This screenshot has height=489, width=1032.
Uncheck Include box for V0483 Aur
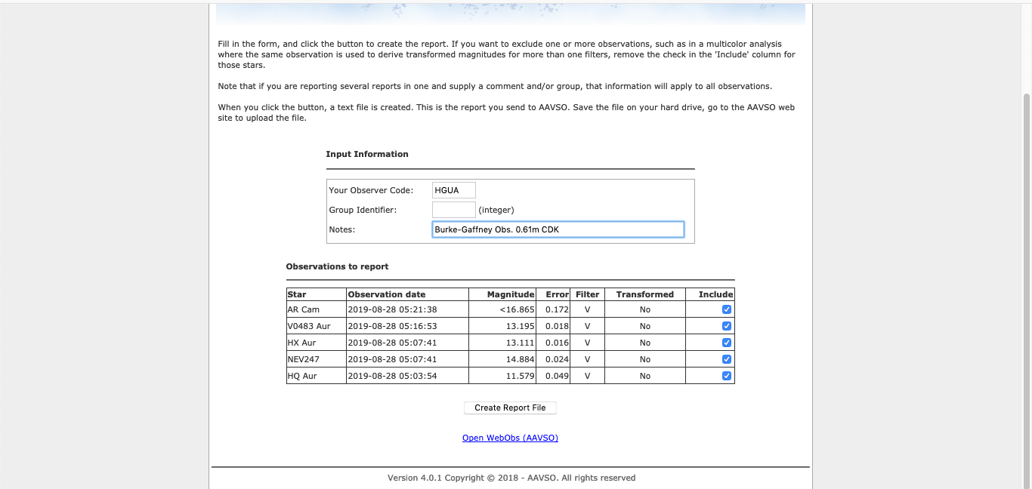click(x=726, y=326)
